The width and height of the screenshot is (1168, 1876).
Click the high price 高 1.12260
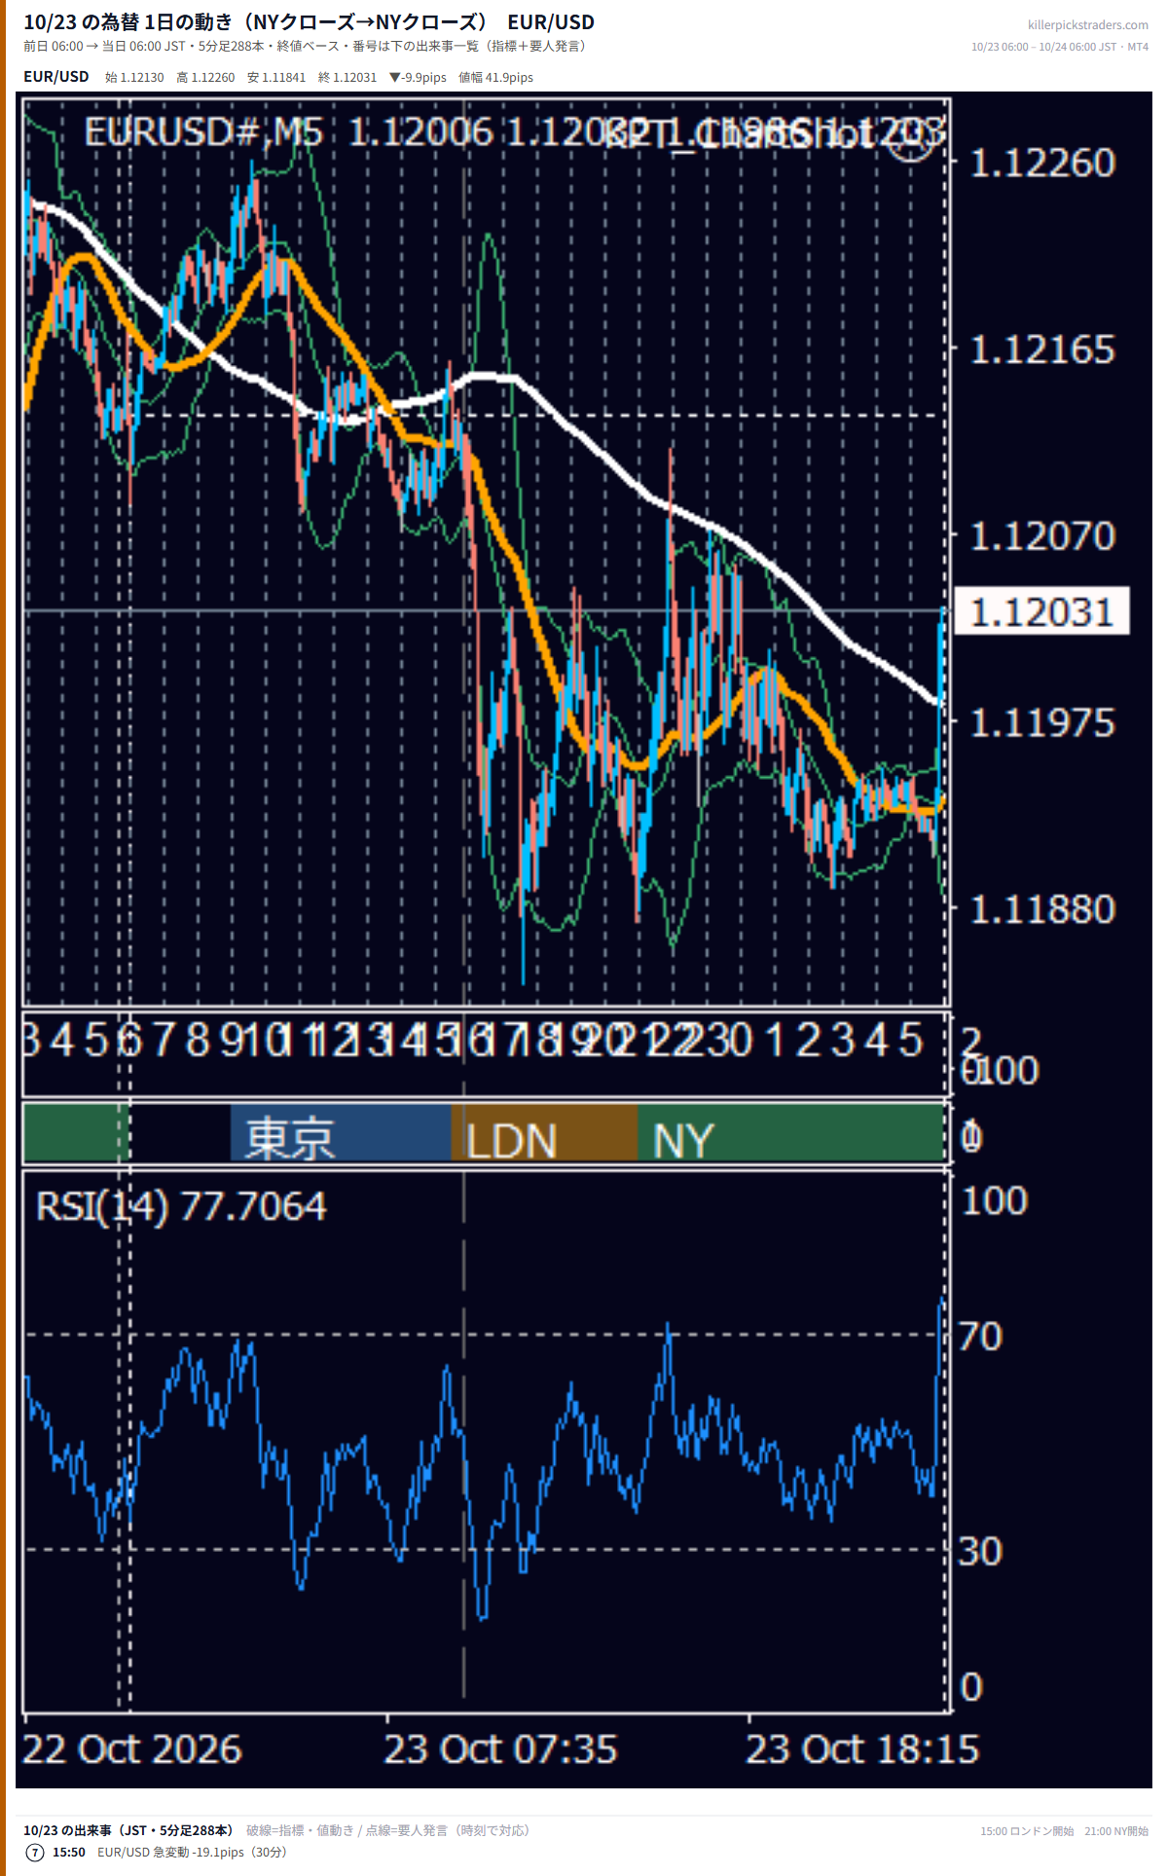(205, 78)
